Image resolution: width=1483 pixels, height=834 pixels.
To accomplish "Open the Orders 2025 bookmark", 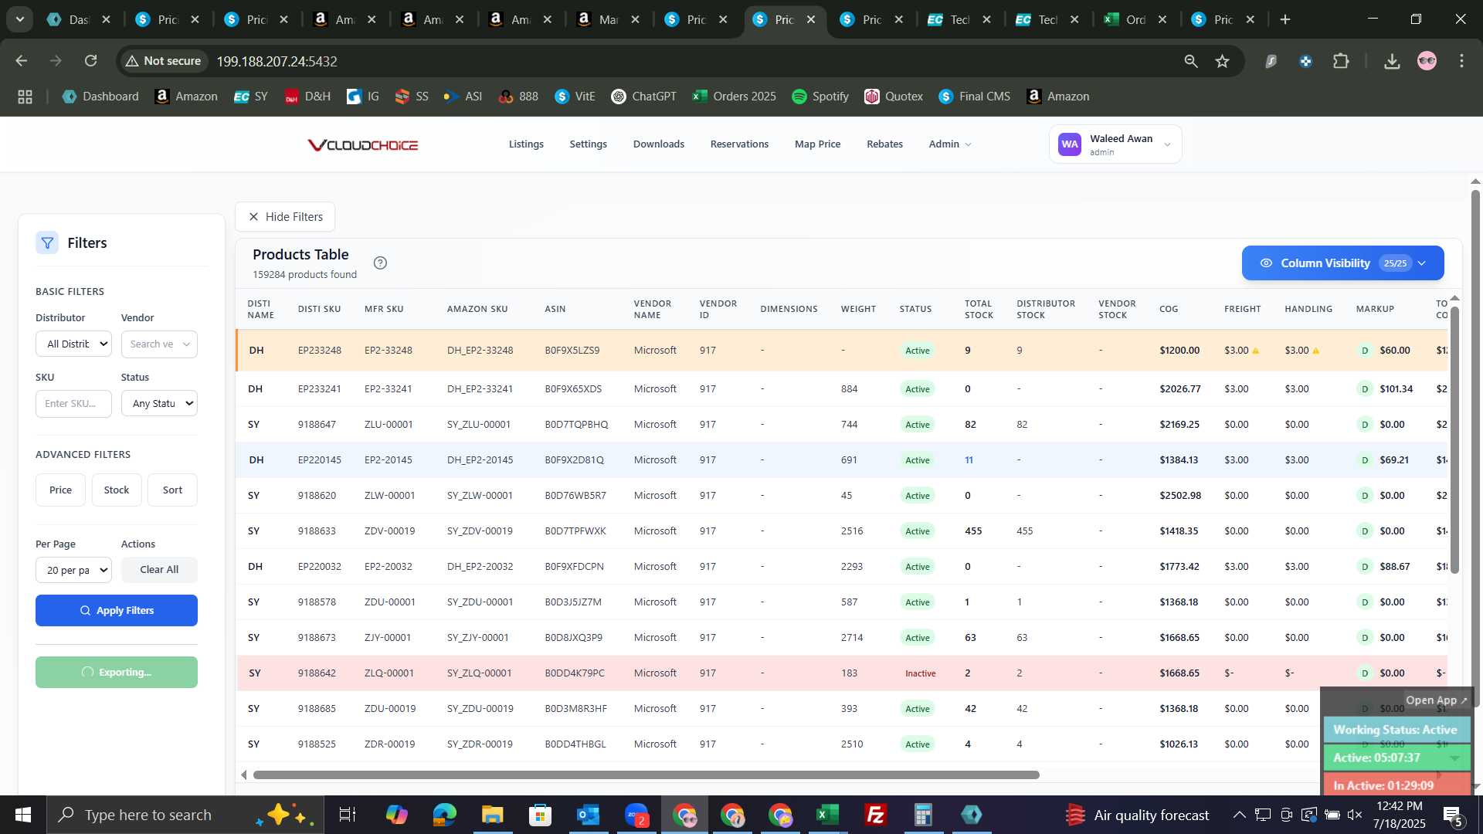I will pos(734,97).
